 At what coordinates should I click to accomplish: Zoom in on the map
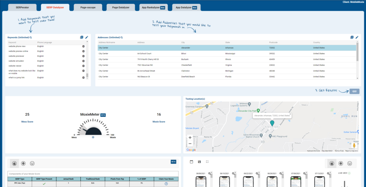pyautogui.click(x=190, y=137)
